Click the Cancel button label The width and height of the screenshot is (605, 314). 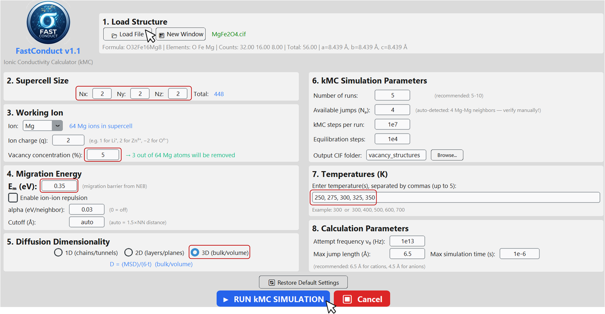click(369, 299)
